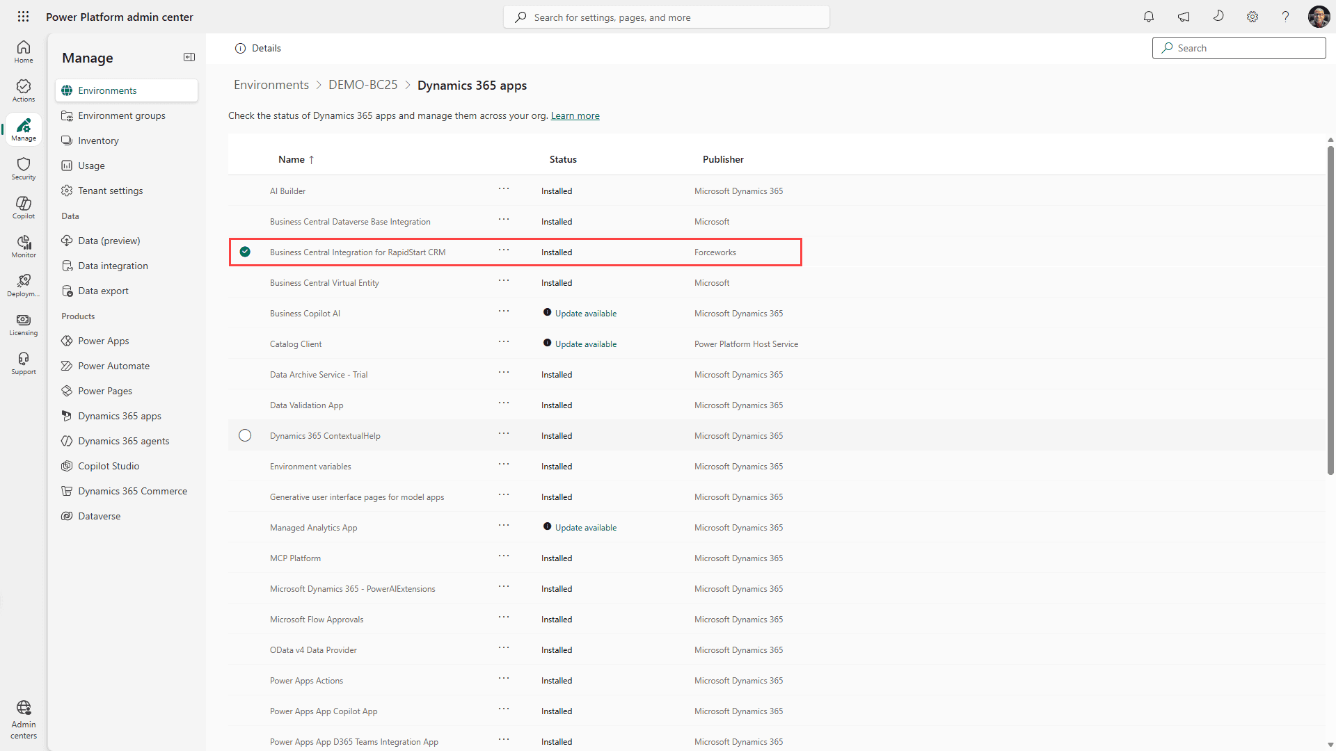Image resolution: width=1336 pixels, height=751 pixels.
Task: Open more options for Data Validation App
Action: click(504, 403)
